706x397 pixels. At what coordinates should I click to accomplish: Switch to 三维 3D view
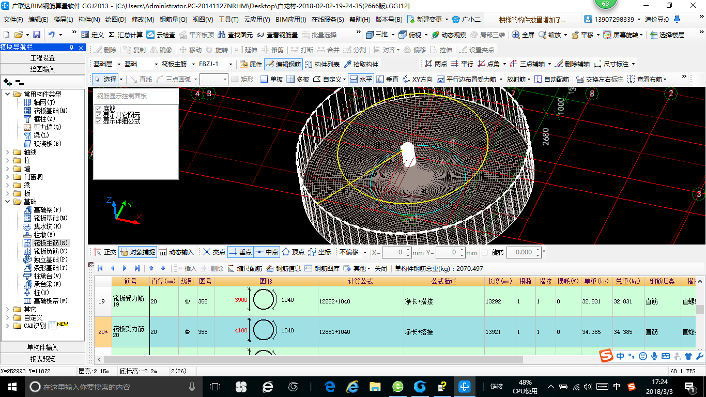(x=377, y=35)
